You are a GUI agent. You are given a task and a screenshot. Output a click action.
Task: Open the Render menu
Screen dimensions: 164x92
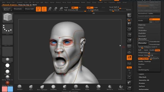click(x=83, y=2)
